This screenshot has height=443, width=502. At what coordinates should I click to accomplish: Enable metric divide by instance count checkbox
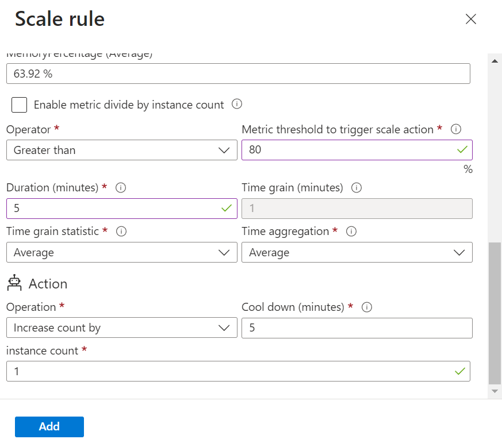coord(20,105)
